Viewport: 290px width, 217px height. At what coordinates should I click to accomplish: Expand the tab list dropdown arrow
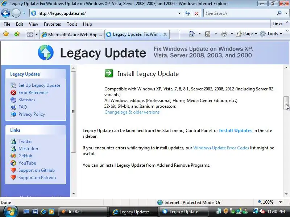pos(37,34)
